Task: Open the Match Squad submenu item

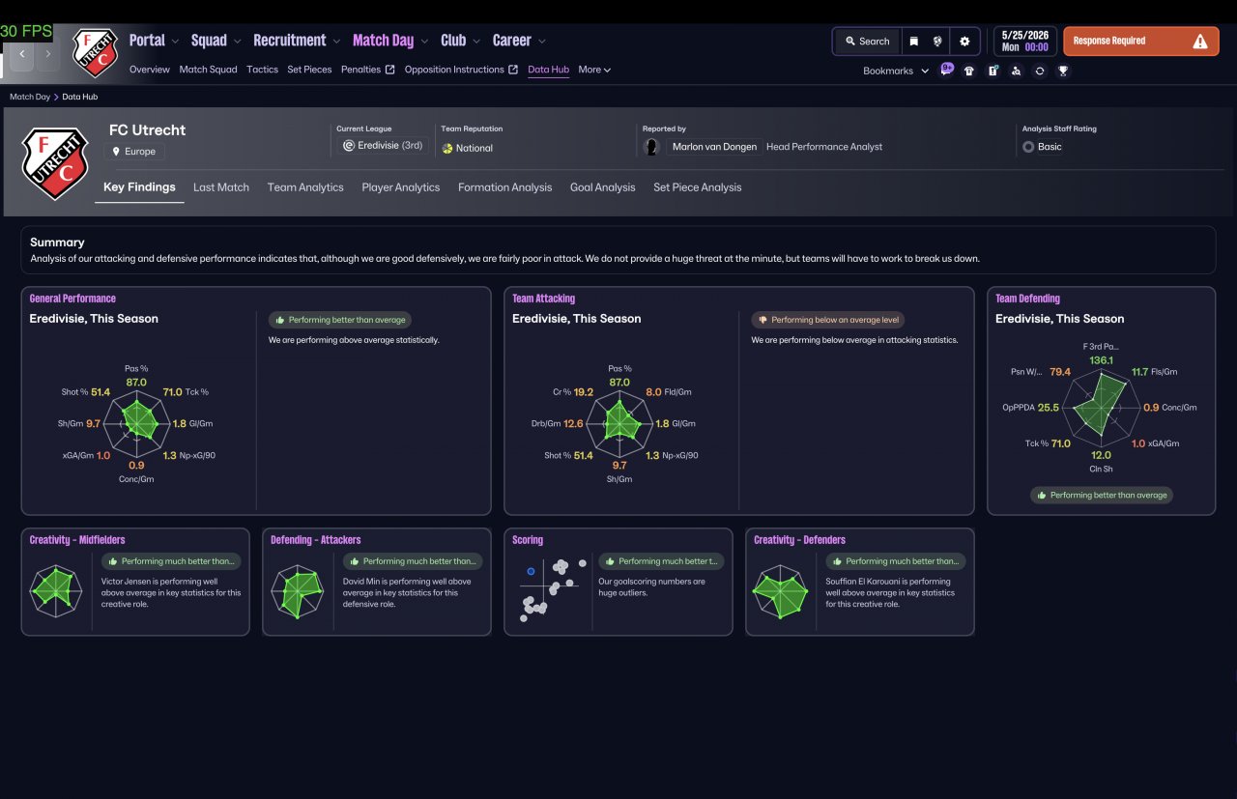Action: coord(208,70)
